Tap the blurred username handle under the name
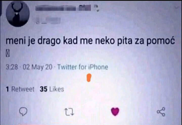This screenshot has height=125, width=182. coord(48,21)
